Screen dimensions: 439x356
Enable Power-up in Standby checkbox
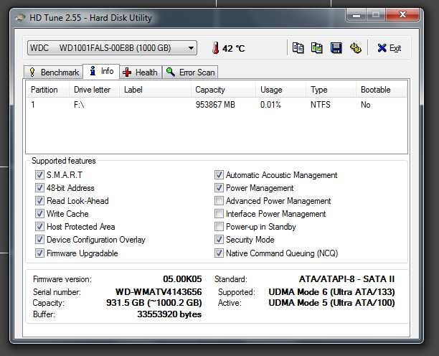tap(219, 226)
